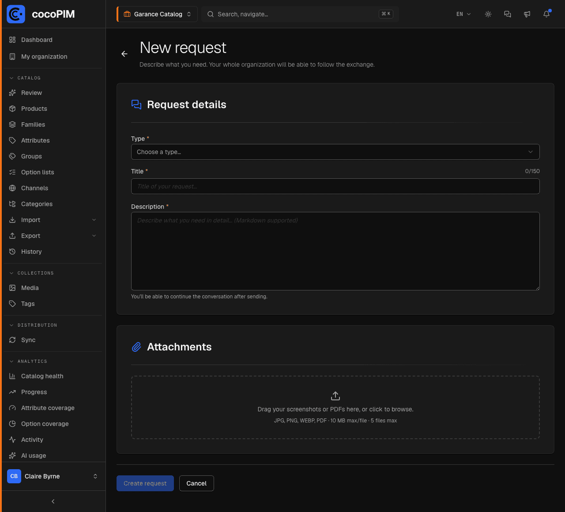Collapse the ANALYTICS section
Viewport: 565px width, 512px height.
(x=28, y=361)
